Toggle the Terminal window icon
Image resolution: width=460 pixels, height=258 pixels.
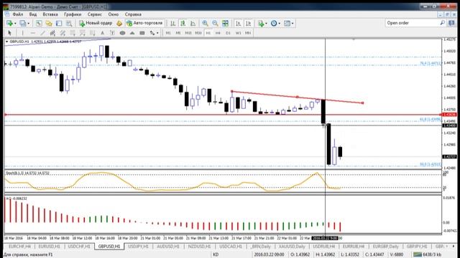(x=59, y=23)
